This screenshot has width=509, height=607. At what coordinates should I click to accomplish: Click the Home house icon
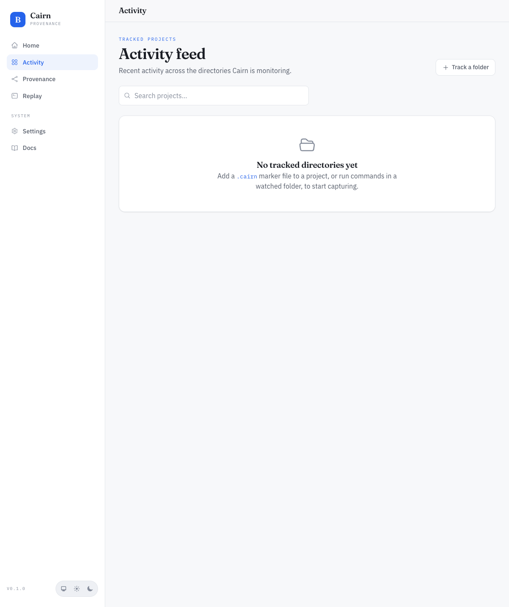(x=15, y=45)
